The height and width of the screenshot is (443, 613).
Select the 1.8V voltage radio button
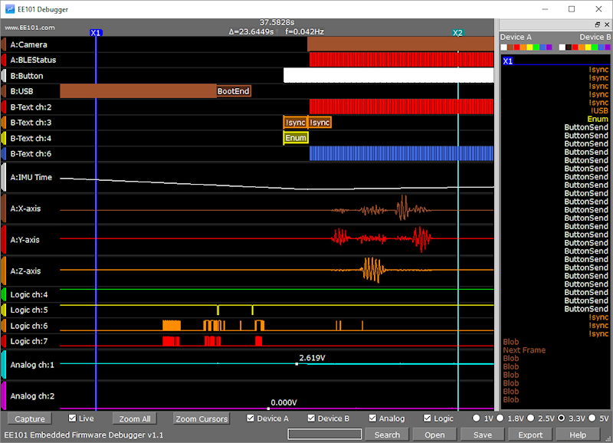point(501,418)
